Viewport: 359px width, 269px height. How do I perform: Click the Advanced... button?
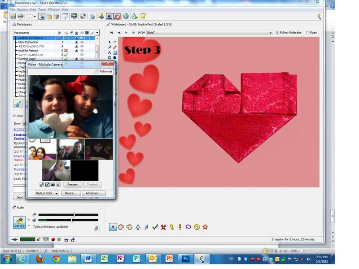pos(93,193)
